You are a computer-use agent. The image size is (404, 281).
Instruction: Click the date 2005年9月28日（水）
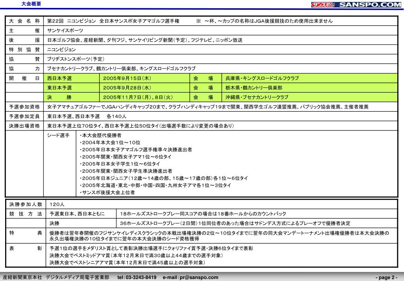[127, 88]
